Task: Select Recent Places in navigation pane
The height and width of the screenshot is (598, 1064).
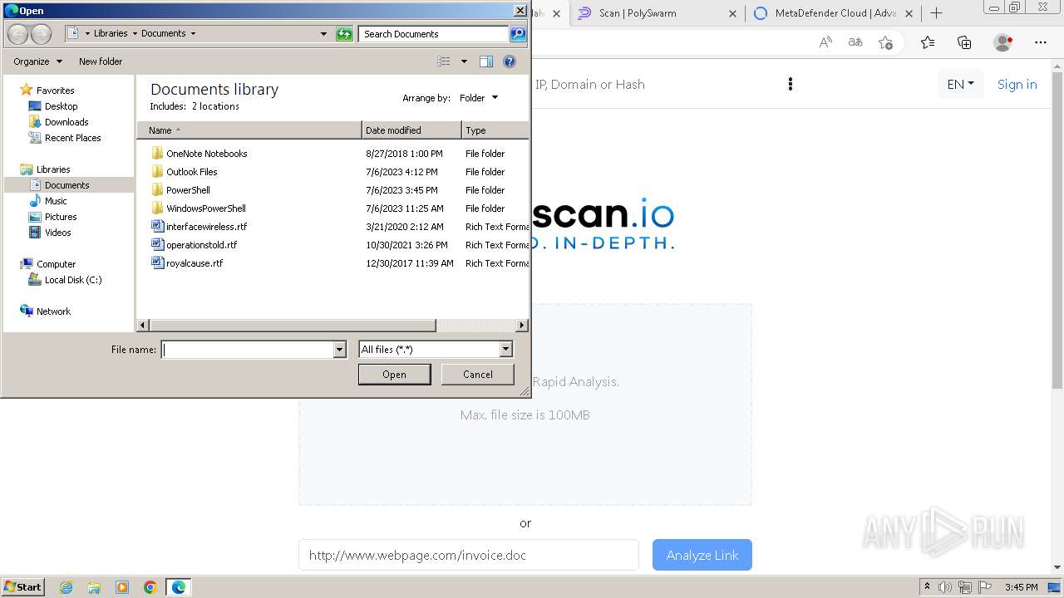Action: click(x=72, y=138)
